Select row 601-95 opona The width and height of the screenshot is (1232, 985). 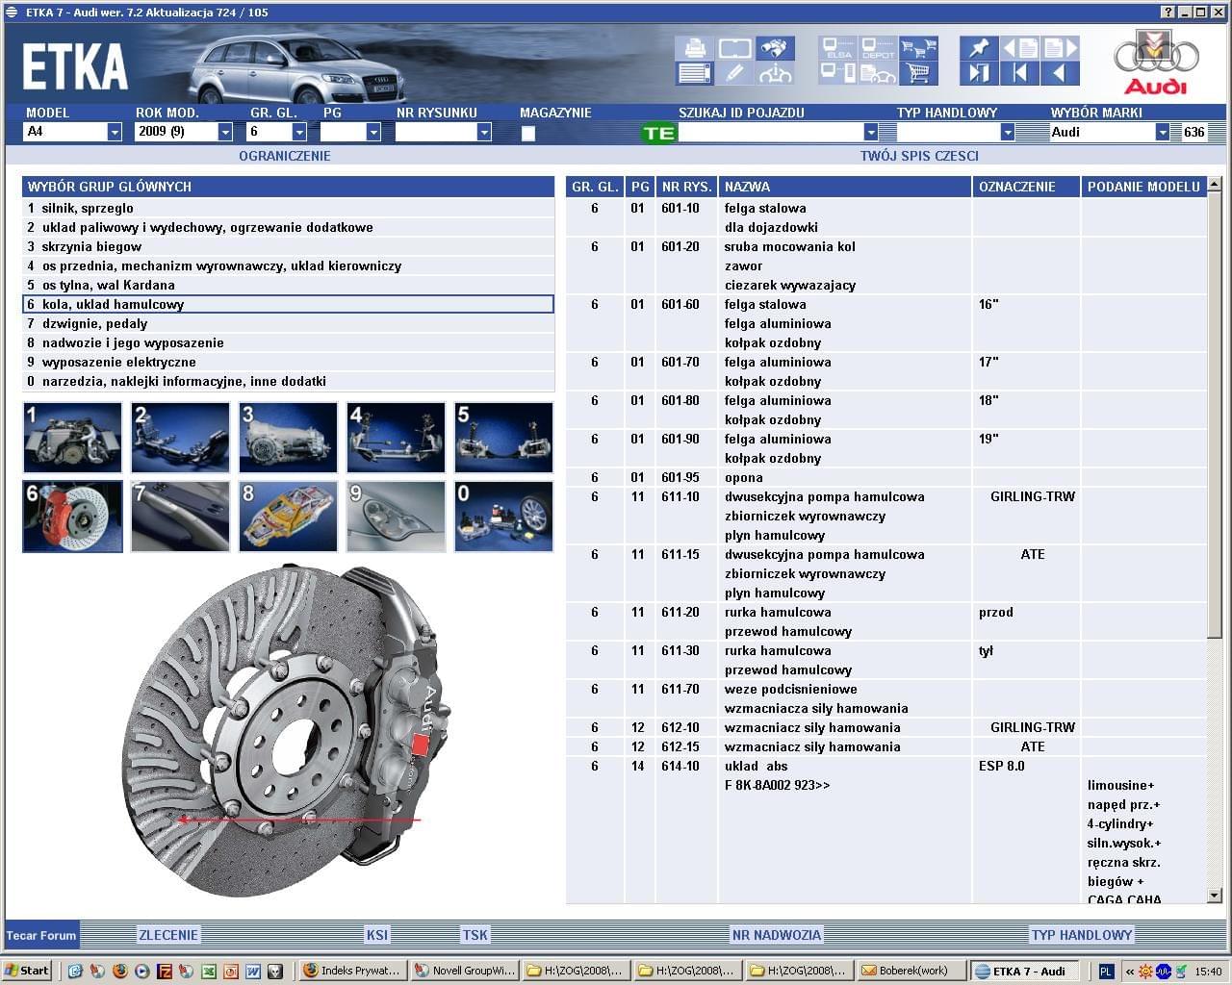885,477
